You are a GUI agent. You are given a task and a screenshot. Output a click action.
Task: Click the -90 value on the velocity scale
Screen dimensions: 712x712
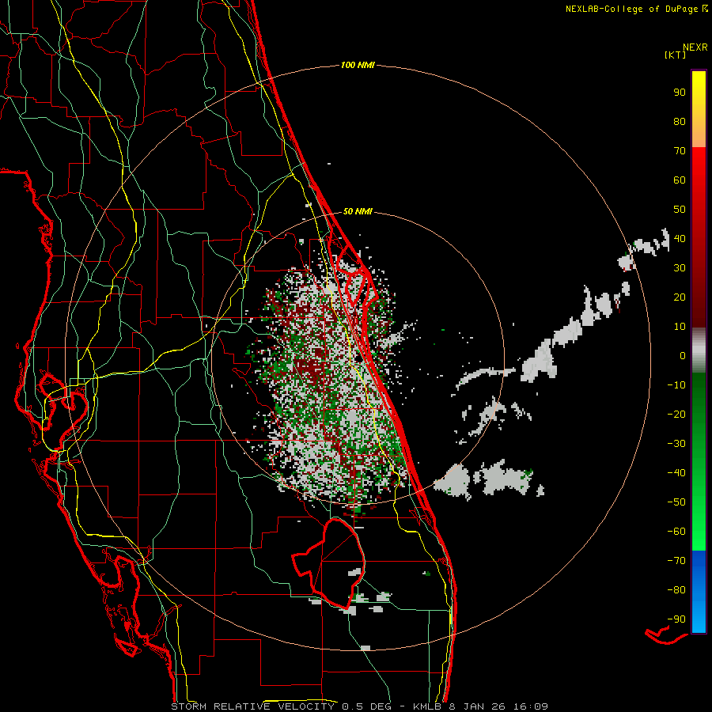click(x=676, y=619)
